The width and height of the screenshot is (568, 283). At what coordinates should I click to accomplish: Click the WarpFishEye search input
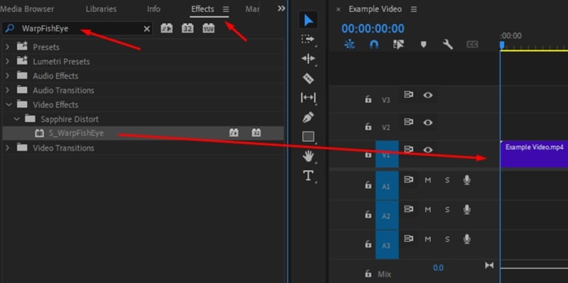tap(77, 28)
